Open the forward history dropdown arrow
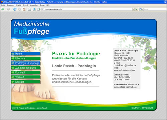 point(12,9)
